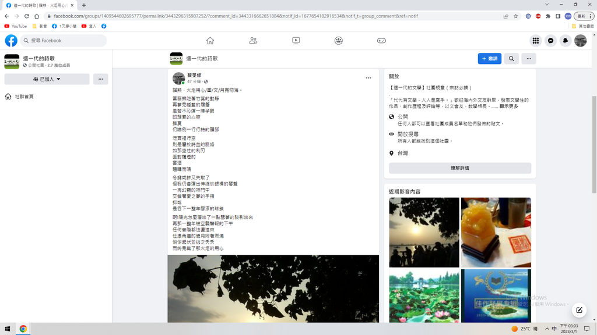Expand the 已加入 joined dropdown
The width and height of the screenshot is (597, 335).
click(47, 79)
